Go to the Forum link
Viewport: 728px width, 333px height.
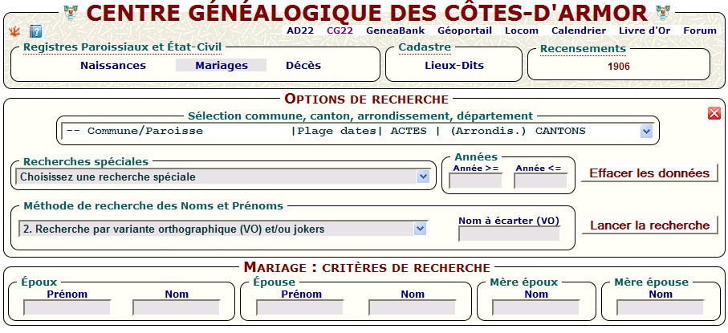(x=700, y=30)
